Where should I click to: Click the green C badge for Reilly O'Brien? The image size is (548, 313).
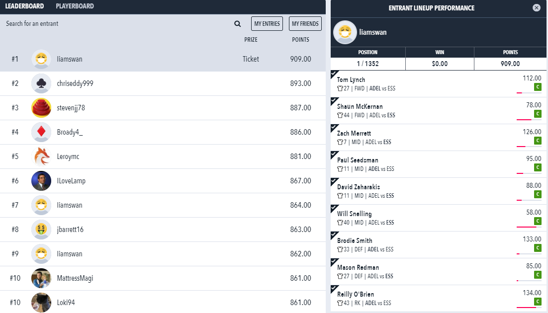[538, 302]
